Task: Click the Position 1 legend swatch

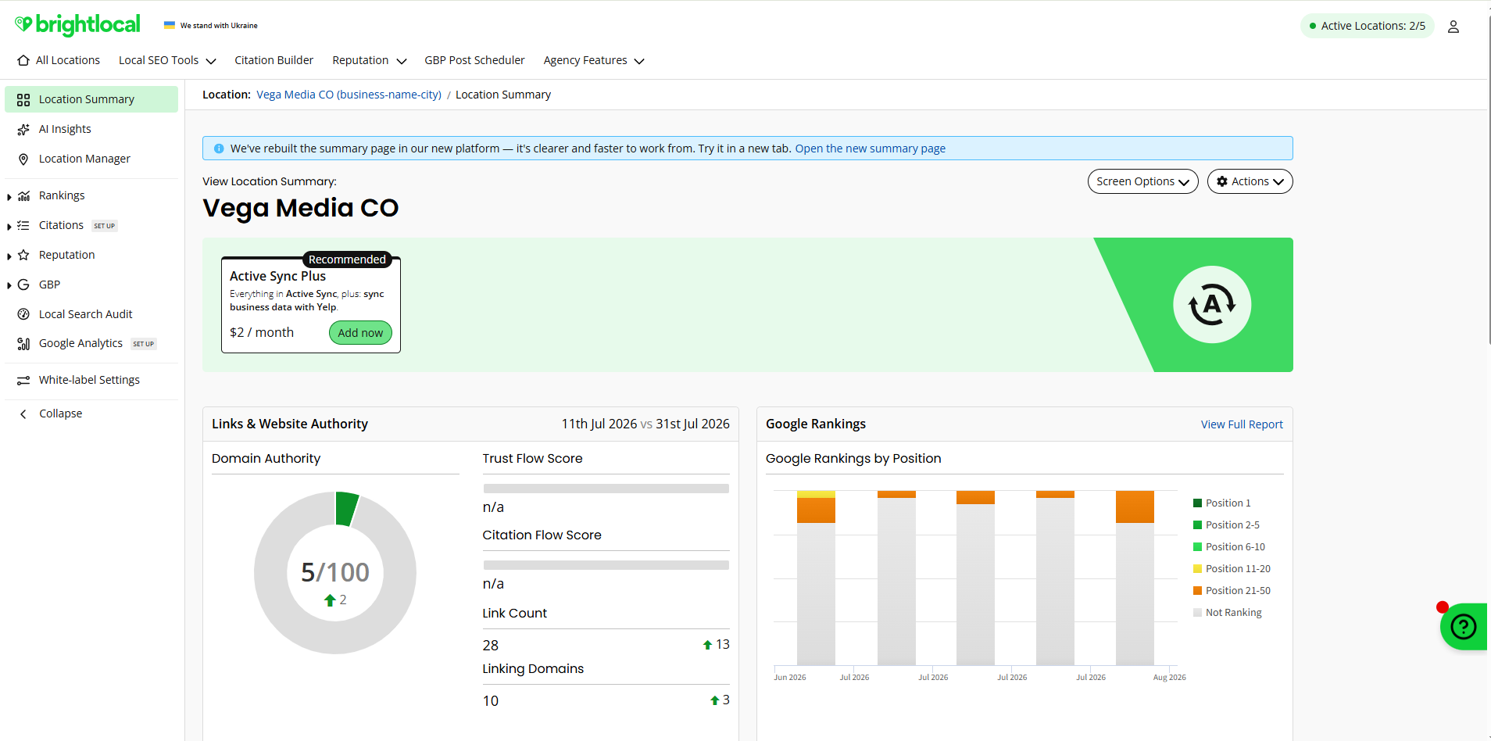Action: (x=1197, y=503)
